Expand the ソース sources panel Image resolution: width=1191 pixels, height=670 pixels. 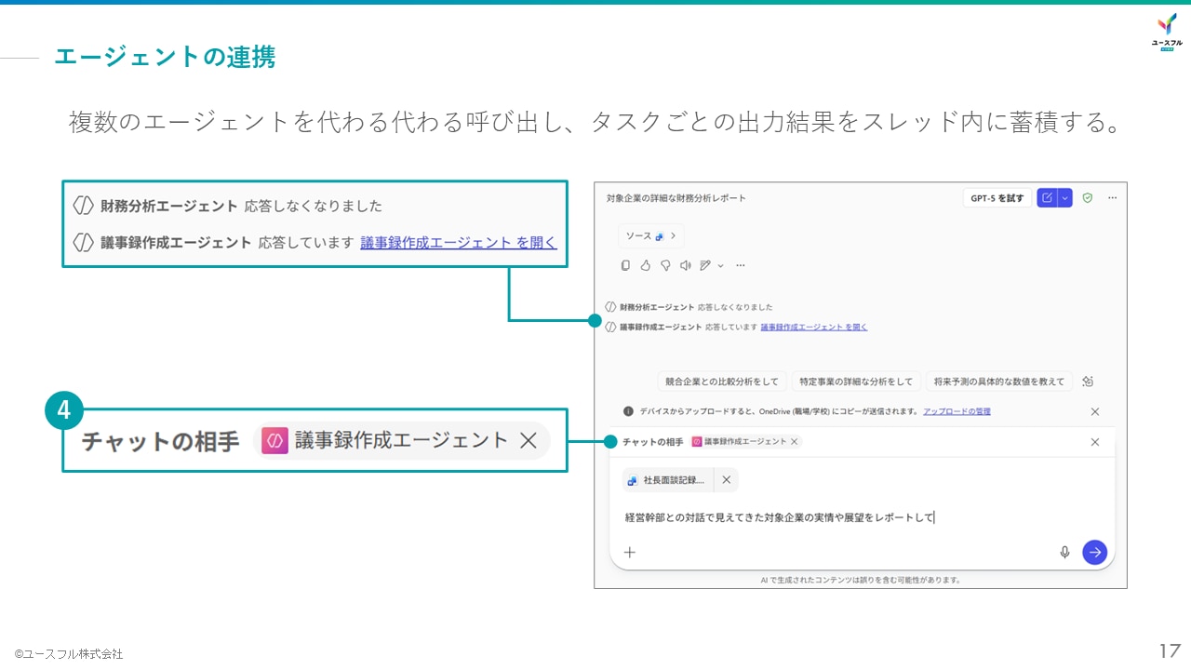[650, 236]
